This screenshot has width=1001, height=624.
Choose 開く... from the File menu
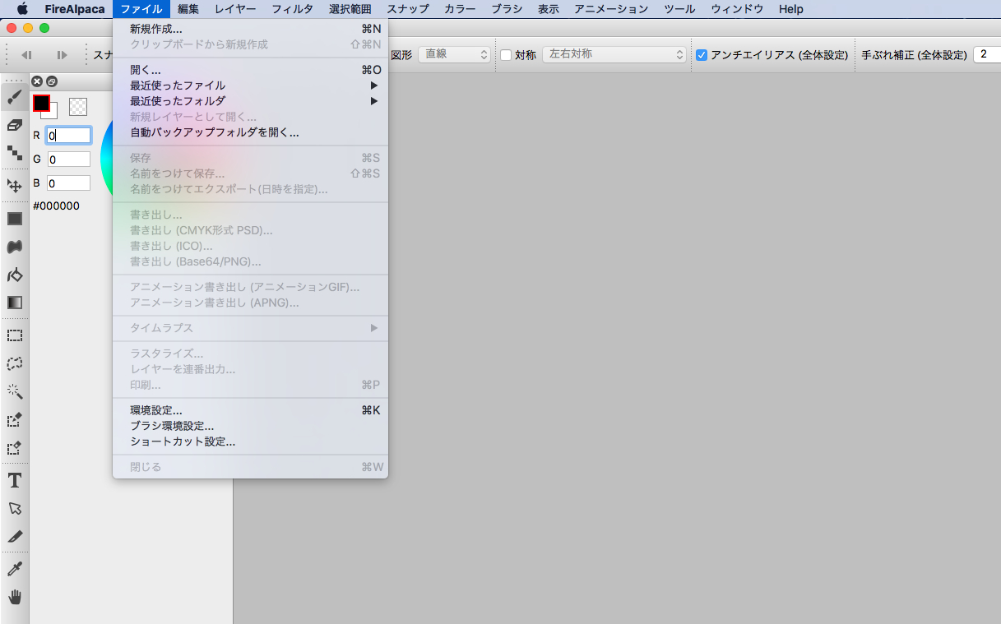tap(250, 70)
